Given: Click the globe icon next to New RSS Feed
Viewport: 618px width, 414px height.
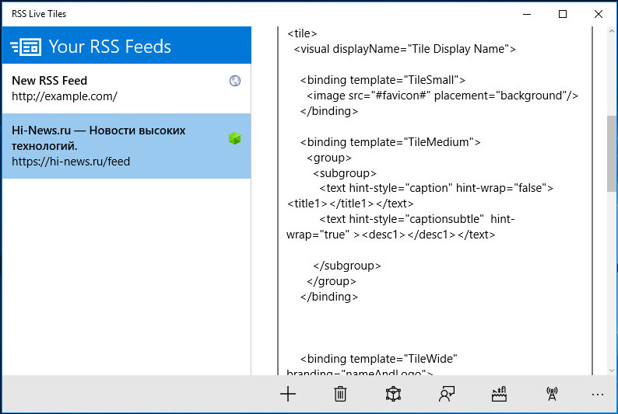Looking at the screenshot, I should click(235, 81).
